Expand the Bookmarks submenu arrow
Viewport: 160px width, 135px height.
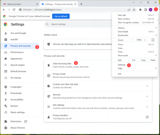click(x=156, y=35)
